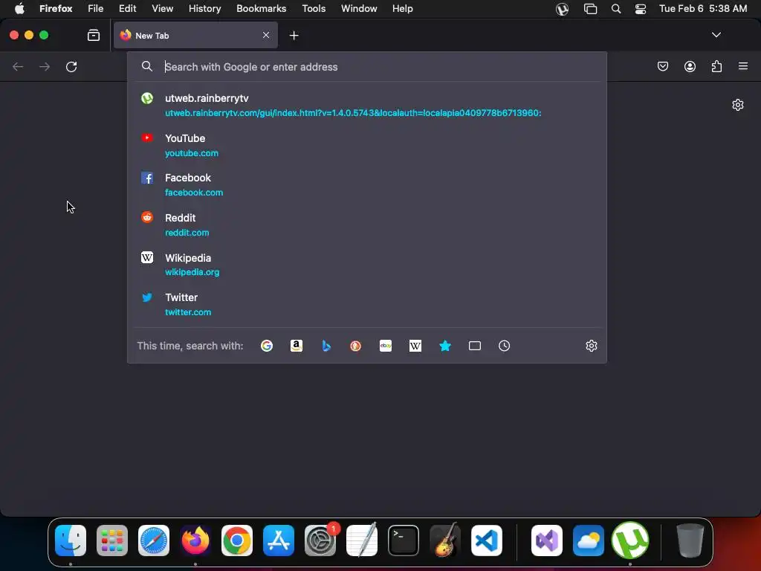Screen dimensions: 761x571
Task: Open Finder from the Dock
Action: point(71,541)
